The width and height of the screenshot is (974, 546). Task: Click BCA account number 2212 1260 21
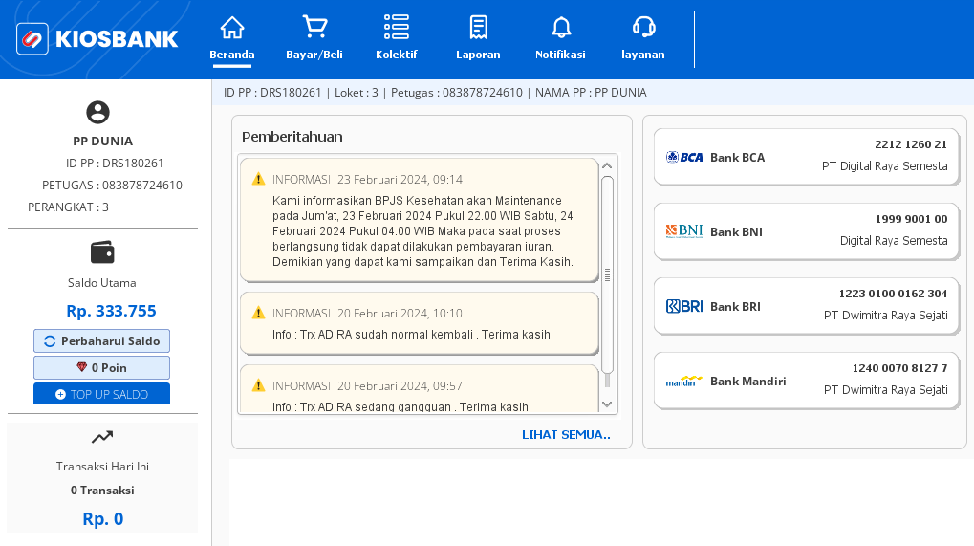911,144
